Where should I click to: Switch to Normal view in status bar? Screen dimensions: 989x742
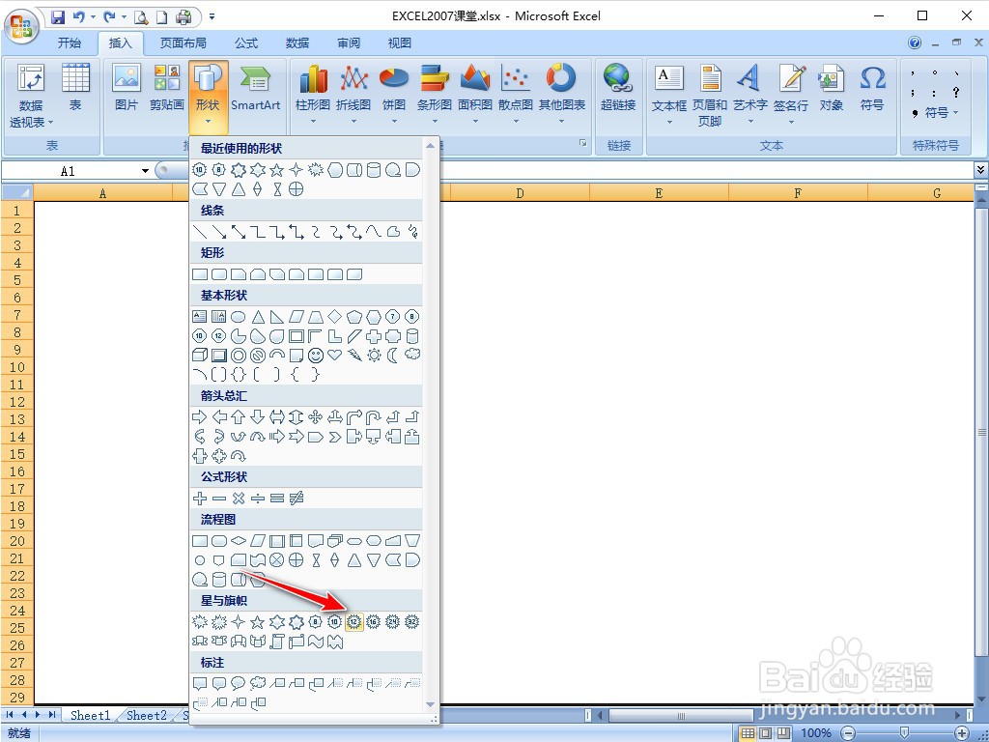point(748,733)
